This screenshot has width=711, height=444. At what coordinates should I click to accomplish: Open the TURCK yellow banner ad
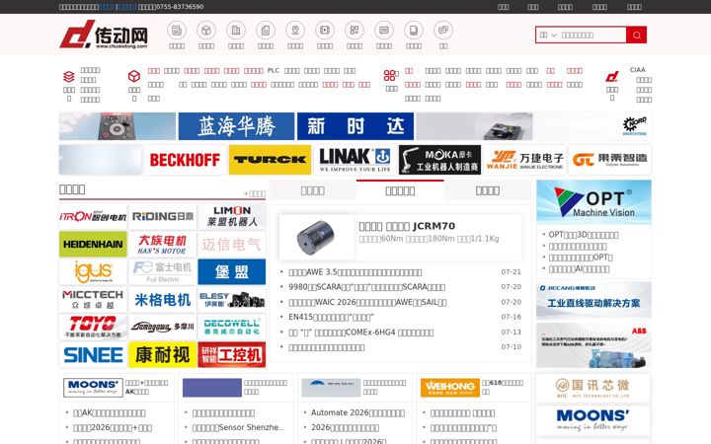coord(270,160)
